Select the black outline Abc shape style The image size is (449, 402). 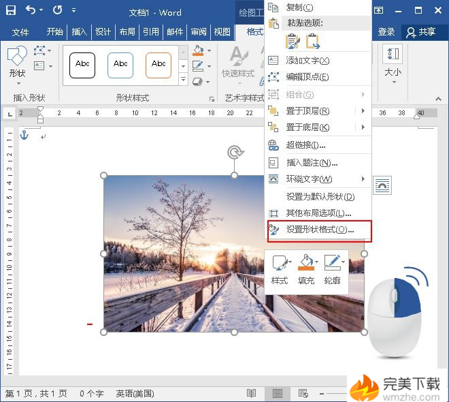[x=82, y=65]
